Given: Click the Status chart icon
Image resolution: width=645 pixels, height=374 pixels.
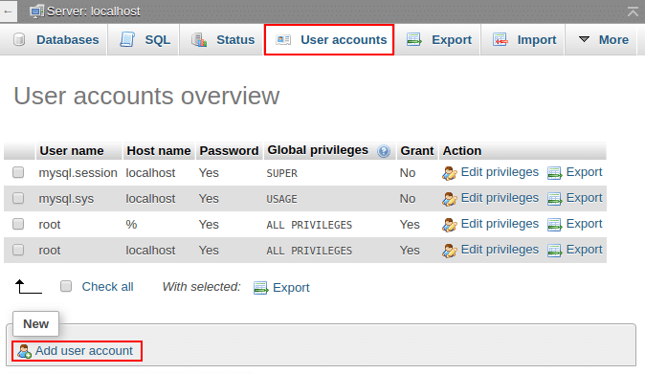Looking at the screenshot, I should click(199, 40).
